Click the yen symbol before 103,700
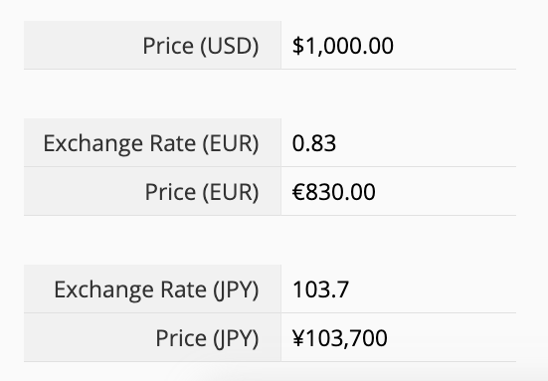The height and width of the screenshot is (381, 548). click(x=298, y=337)
